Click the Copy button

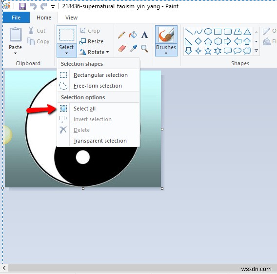39,41
